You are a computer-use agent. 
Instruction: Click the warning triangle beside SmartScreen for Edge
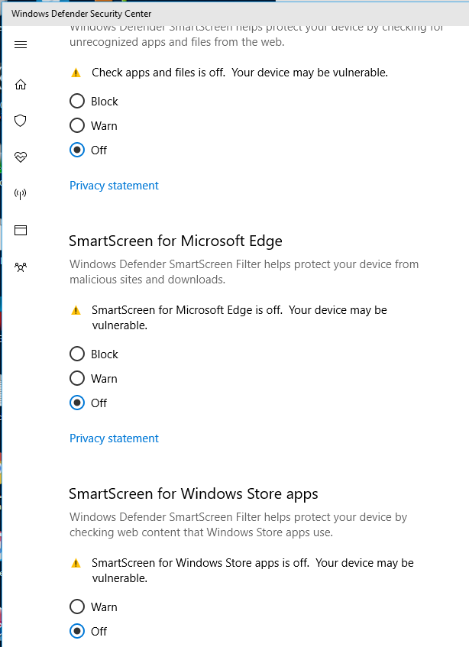pos(76,309)
